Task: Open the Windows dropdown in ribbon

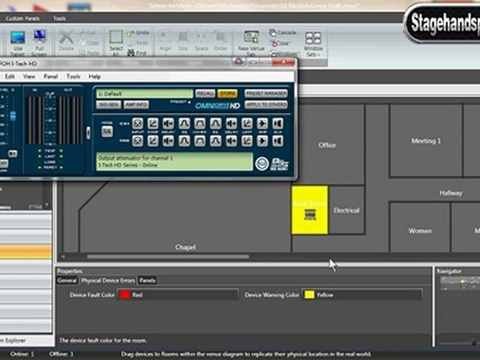Action: coord(284,53)
